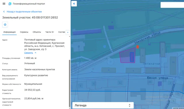Open Назад к выделенным объектам link
Viewport: 184px width, 109px height.
pos(24,11)
